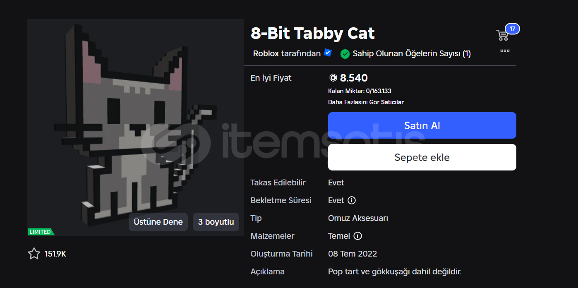The image size is (578, 288).
Task: Click the Üstüne Dene try-on button
Action: [x=158, y=222]
